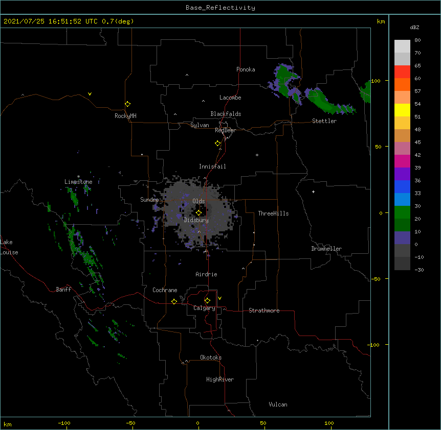Select the yellow diamond marker above Calgary label
The image size is (441, 430).
[x=207, y=301]
